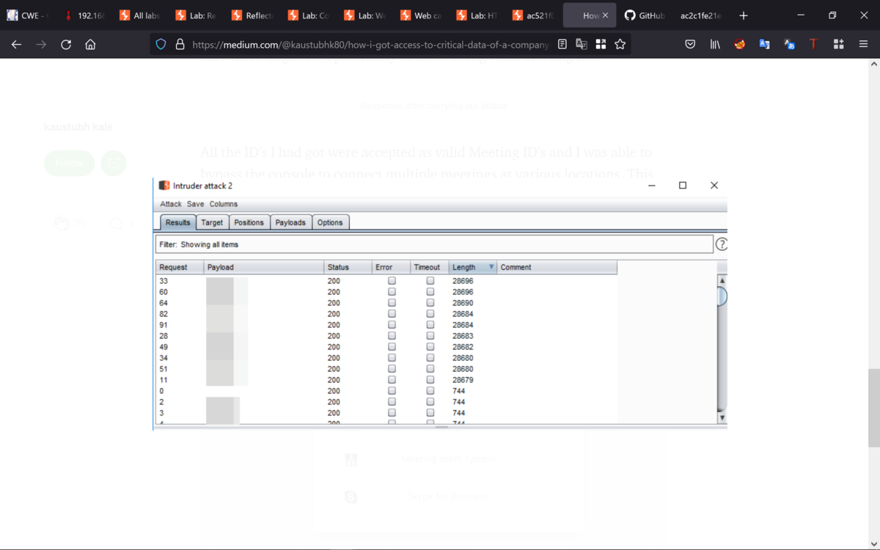Open the Intruder results filter help icon

click(x=721, y=244)
